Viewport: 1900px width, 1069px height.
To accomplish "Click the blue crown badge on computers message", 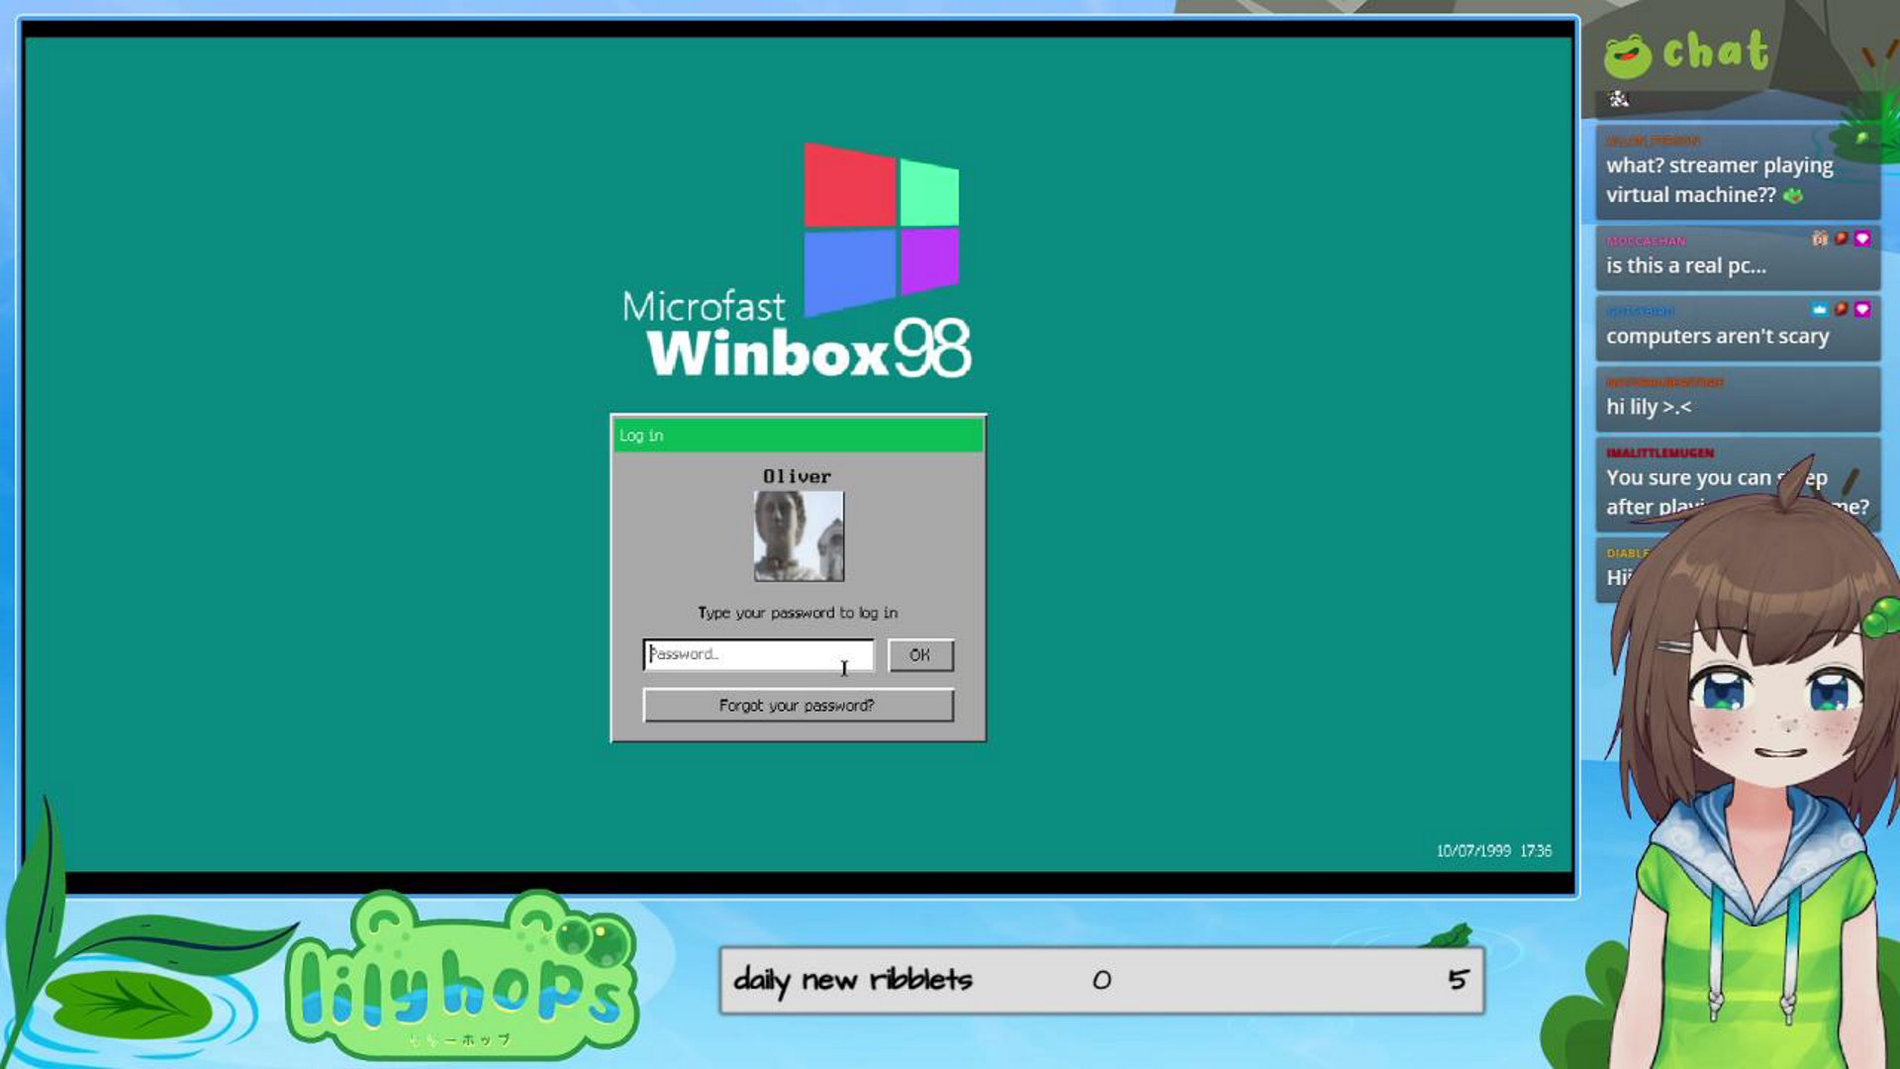I will (x=1819, y=310).
